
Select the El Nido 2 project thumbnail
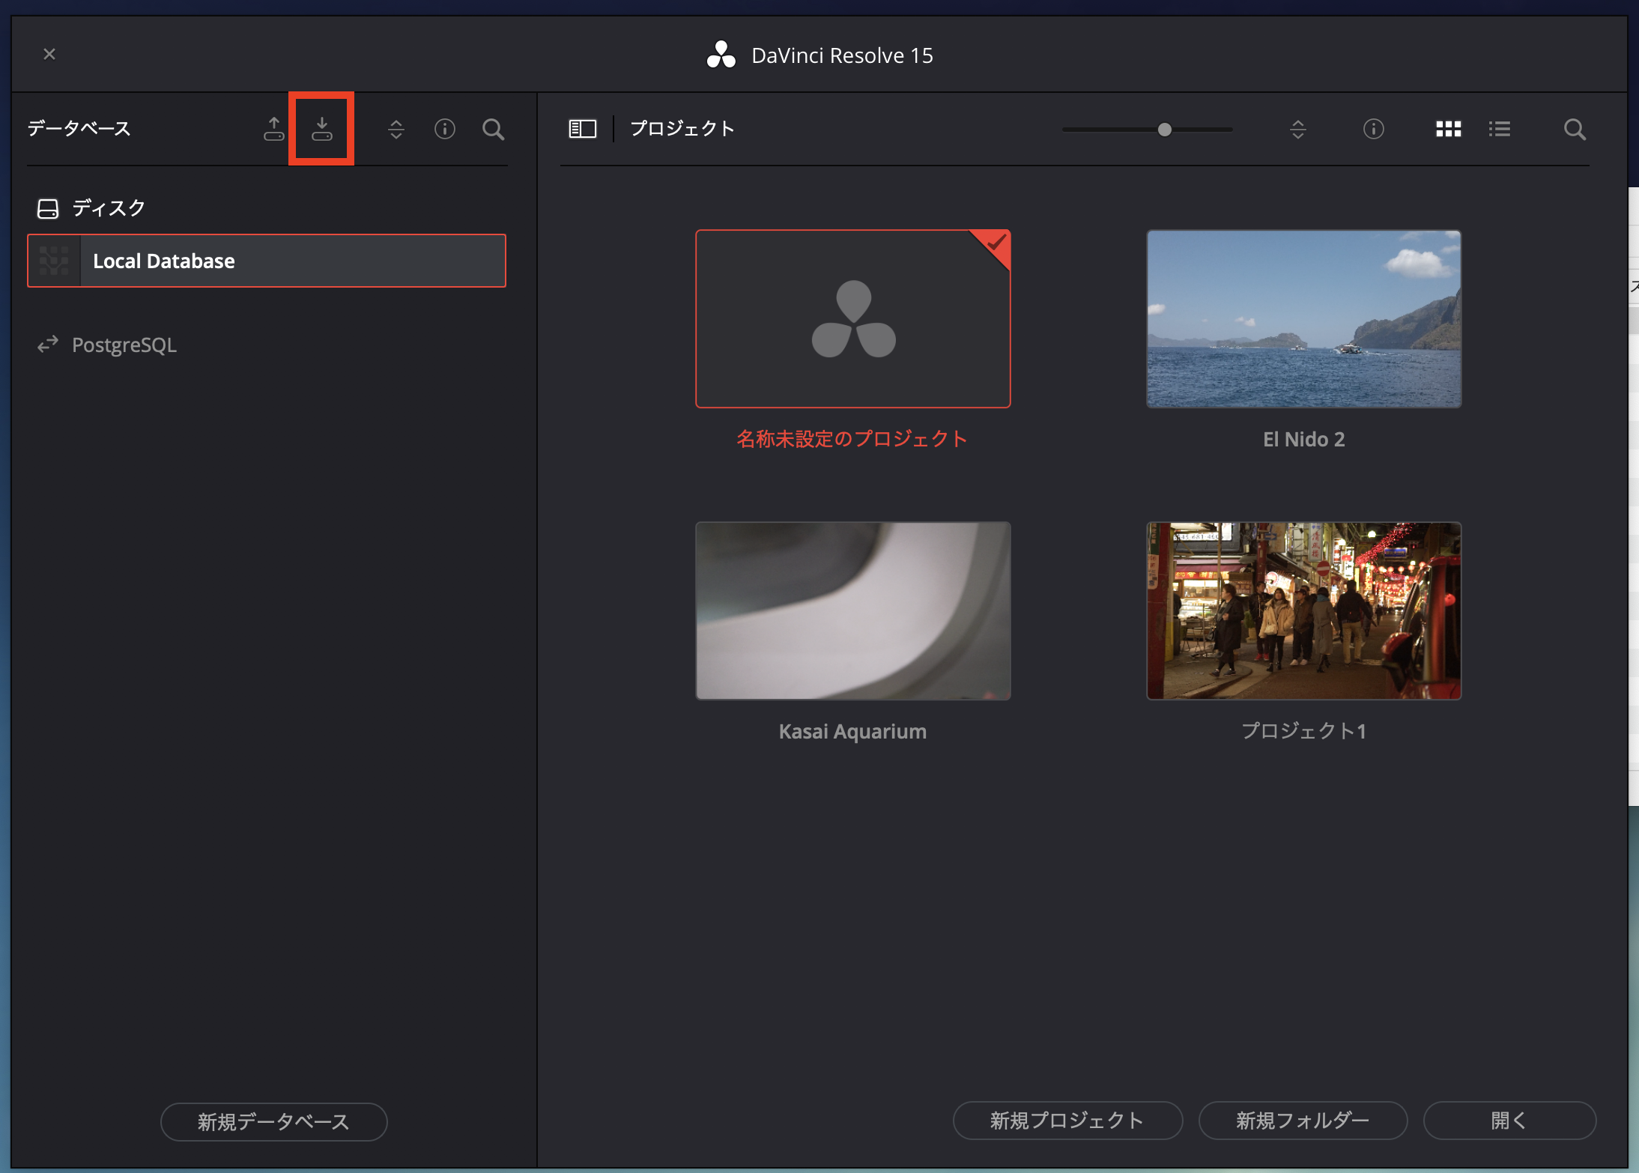click(x=1303, y=319)
